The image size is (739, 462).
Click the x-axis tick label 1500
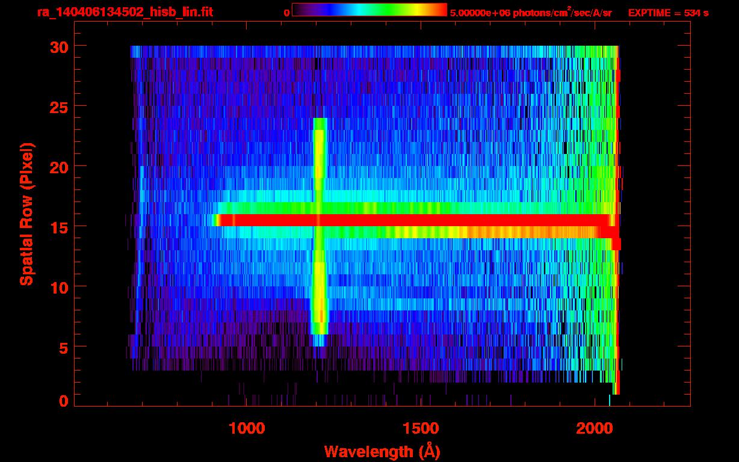pyautogui.click(x=421, y=428)
